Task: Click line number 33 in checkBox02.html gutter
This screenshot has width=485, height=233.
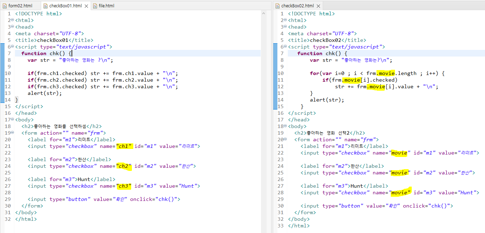Action: [281, 226]
